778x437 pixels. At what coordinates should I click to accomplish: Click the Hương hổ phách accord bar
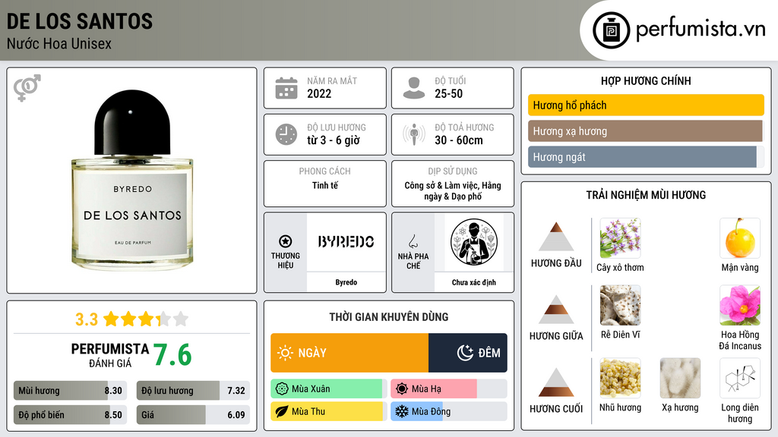click(x=646, y=105)
